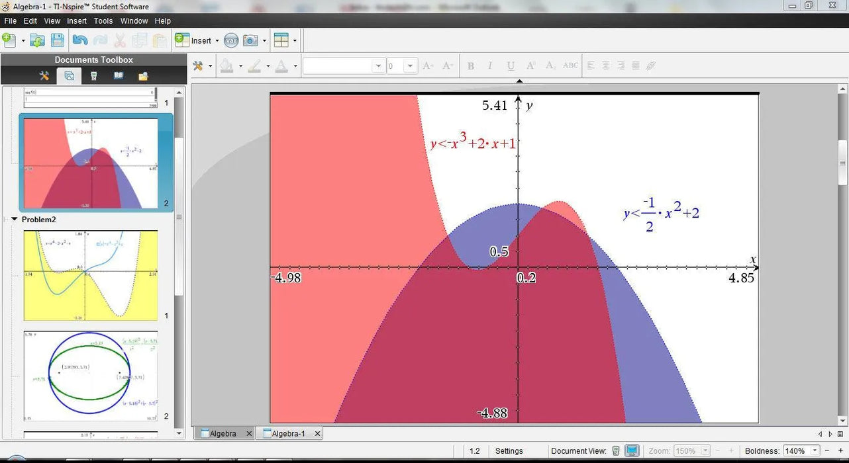Click the screen capture camera icon

tap(250, 40)
